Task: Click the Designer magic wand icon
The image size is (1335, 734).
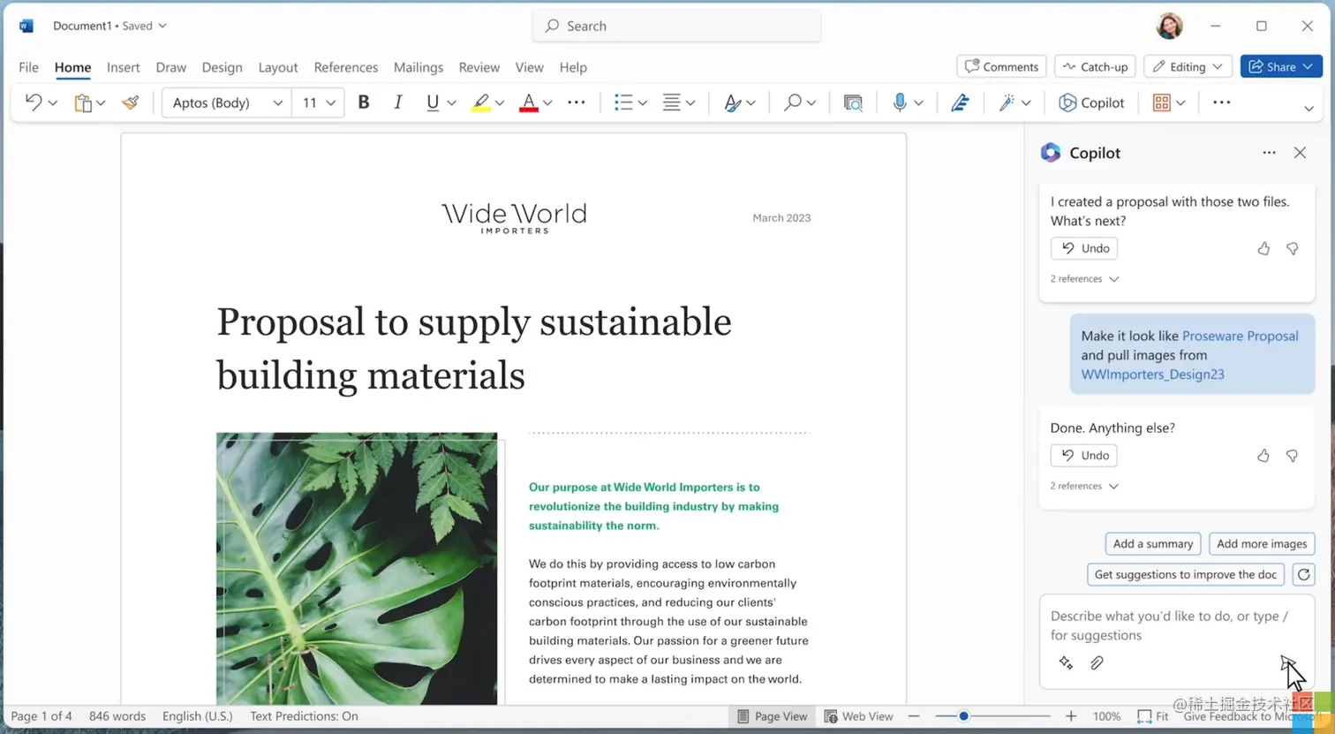Action: point(1007,103)
